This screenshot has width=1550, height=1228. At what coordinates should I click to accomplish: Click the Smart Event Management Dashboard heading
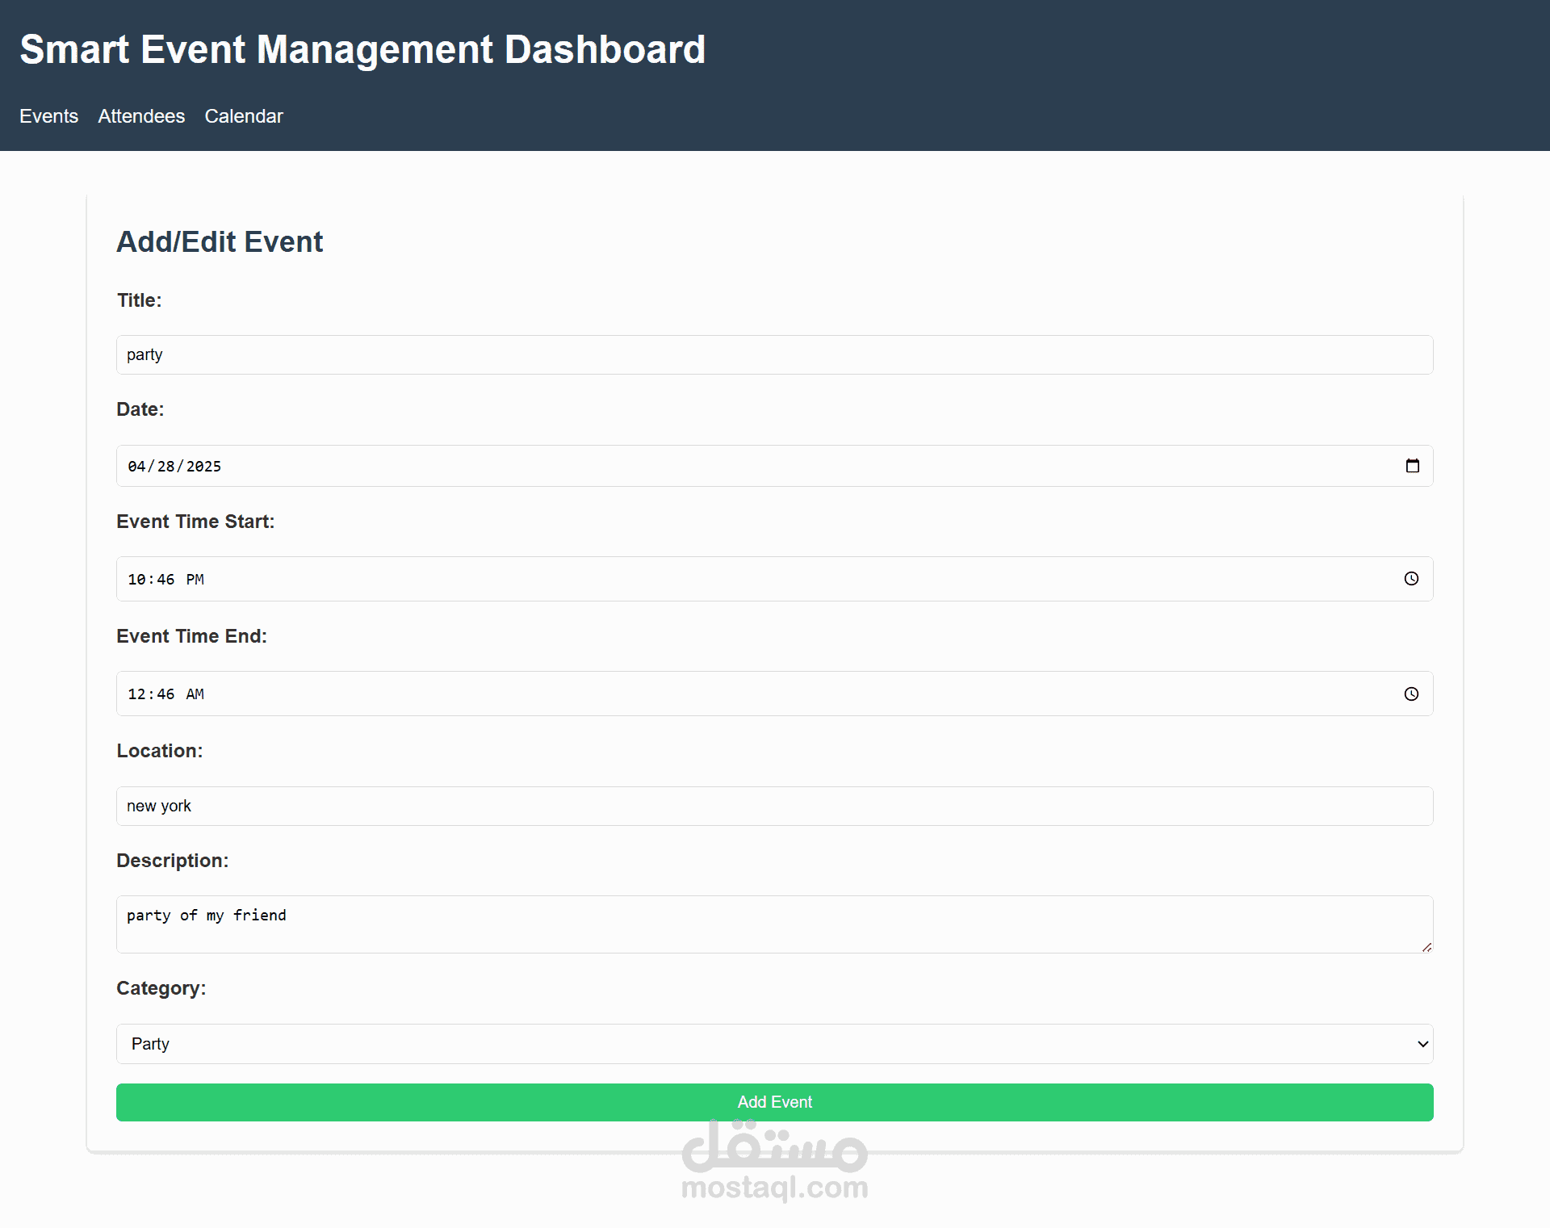tap(362, 49)
